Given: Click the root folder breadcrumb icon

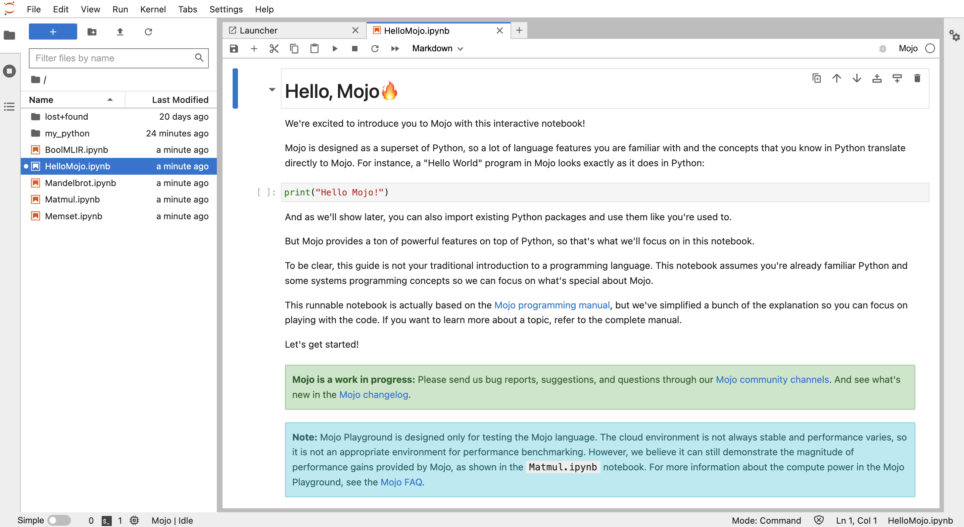Looking at the screenshot, I should coord(36,79).
